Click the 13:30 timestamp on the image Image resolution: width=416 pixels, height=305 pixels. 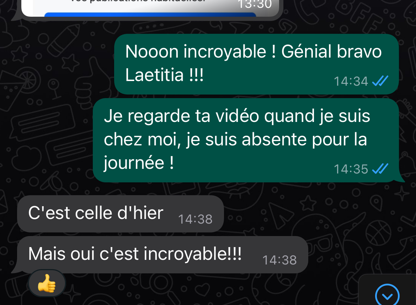pos(255,4)
